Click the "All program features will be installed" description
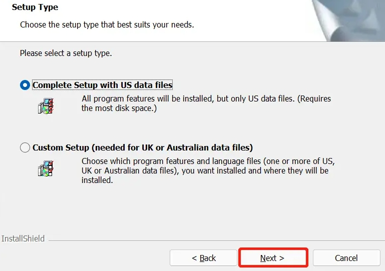 point(206,103)
